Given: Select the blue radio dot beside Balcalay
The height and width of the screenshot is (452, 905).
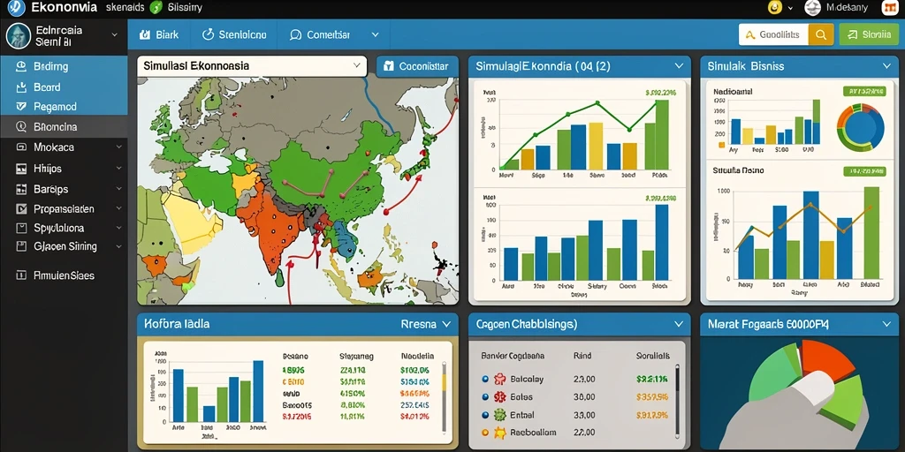Looking at the screenshot, I should point(485,380).
